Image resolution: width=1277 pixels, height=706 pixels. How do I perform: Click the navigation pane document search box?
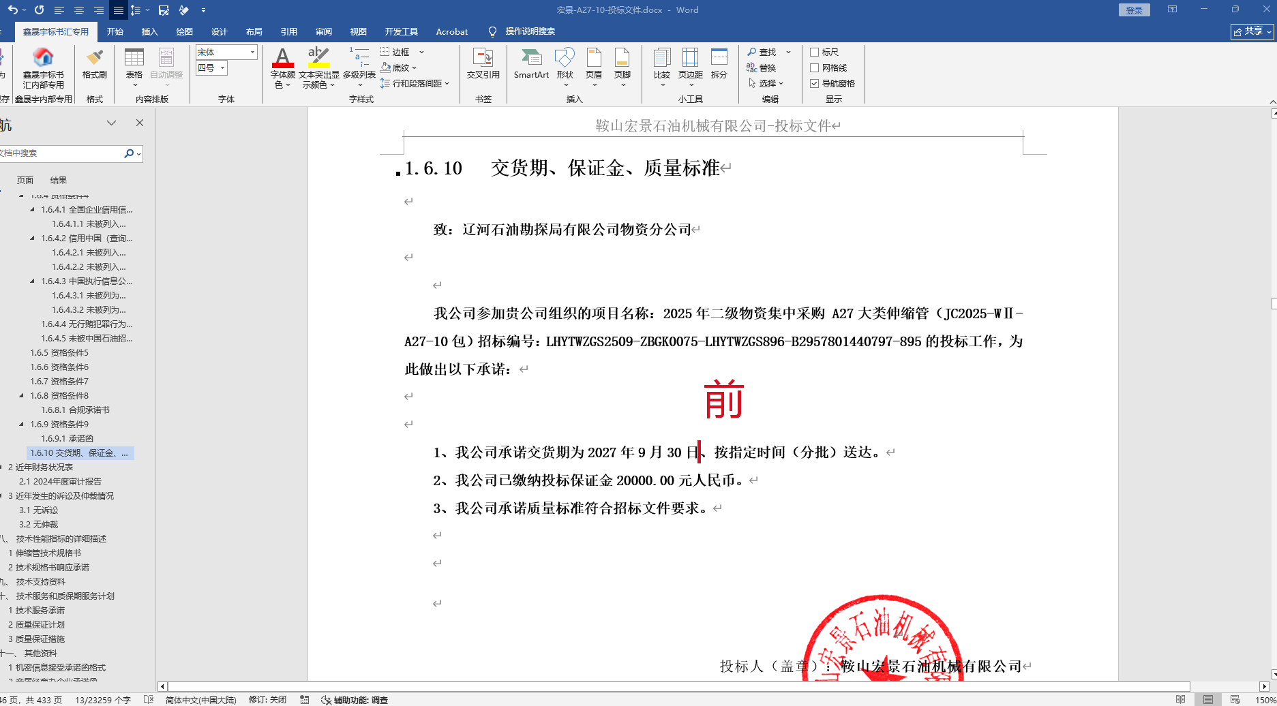coord(60,153)
